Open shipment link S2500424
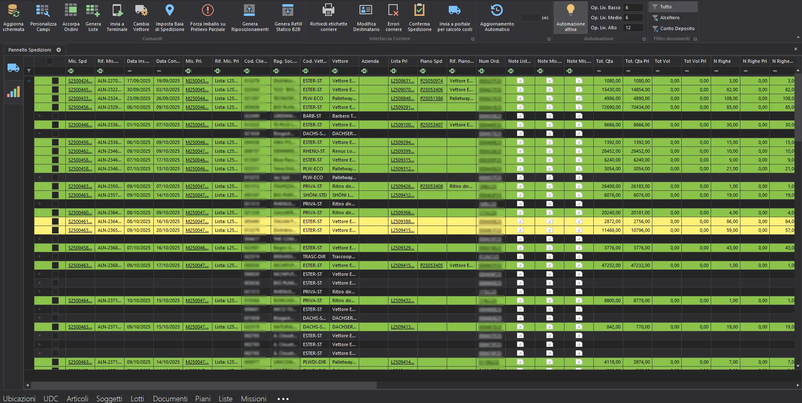This screenshot has height=403, width=802. [80, 81]
